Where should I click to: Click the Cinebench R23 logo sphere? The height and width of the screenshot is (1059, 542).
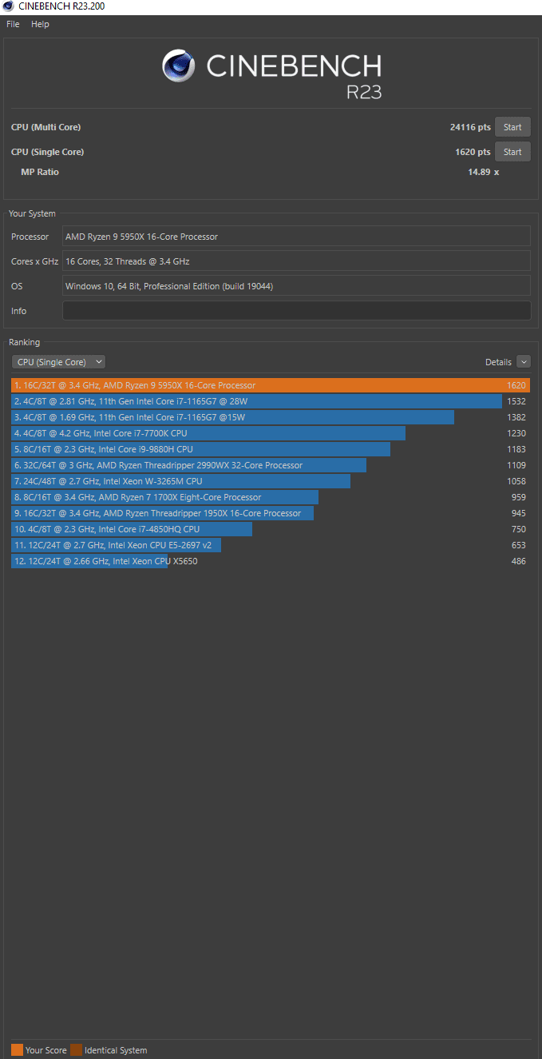click(179, 66)
